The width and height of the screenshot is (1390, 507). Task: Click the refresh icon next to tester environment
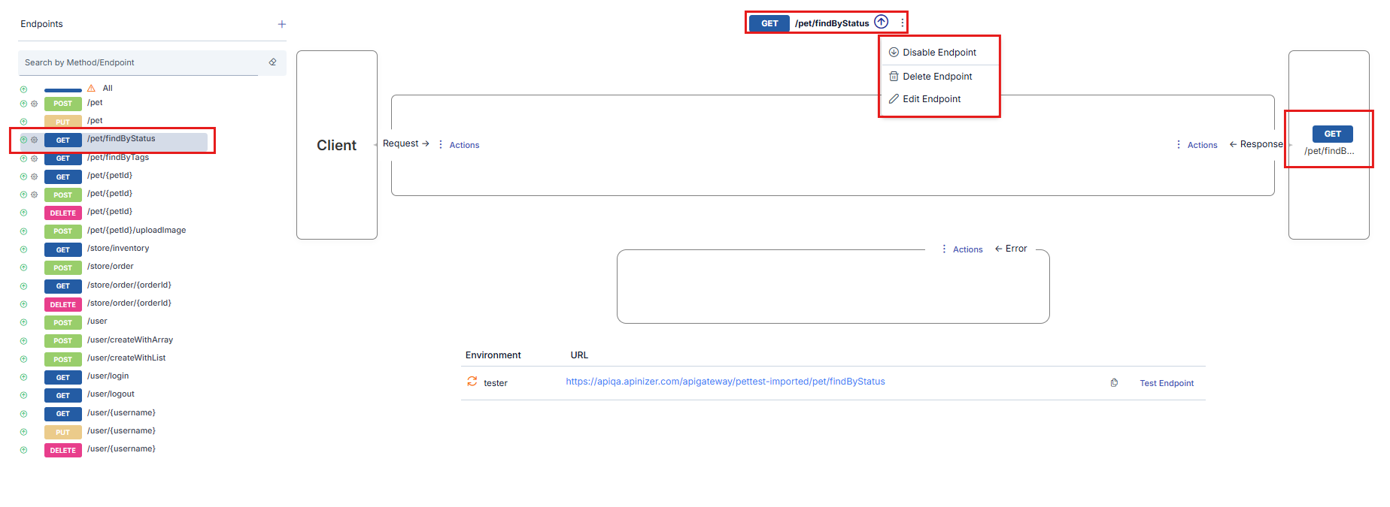pyautogui.click(x=472, y=382)
